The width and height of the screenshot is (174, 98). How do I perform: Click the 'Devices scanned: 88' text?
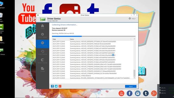point(59,30)
